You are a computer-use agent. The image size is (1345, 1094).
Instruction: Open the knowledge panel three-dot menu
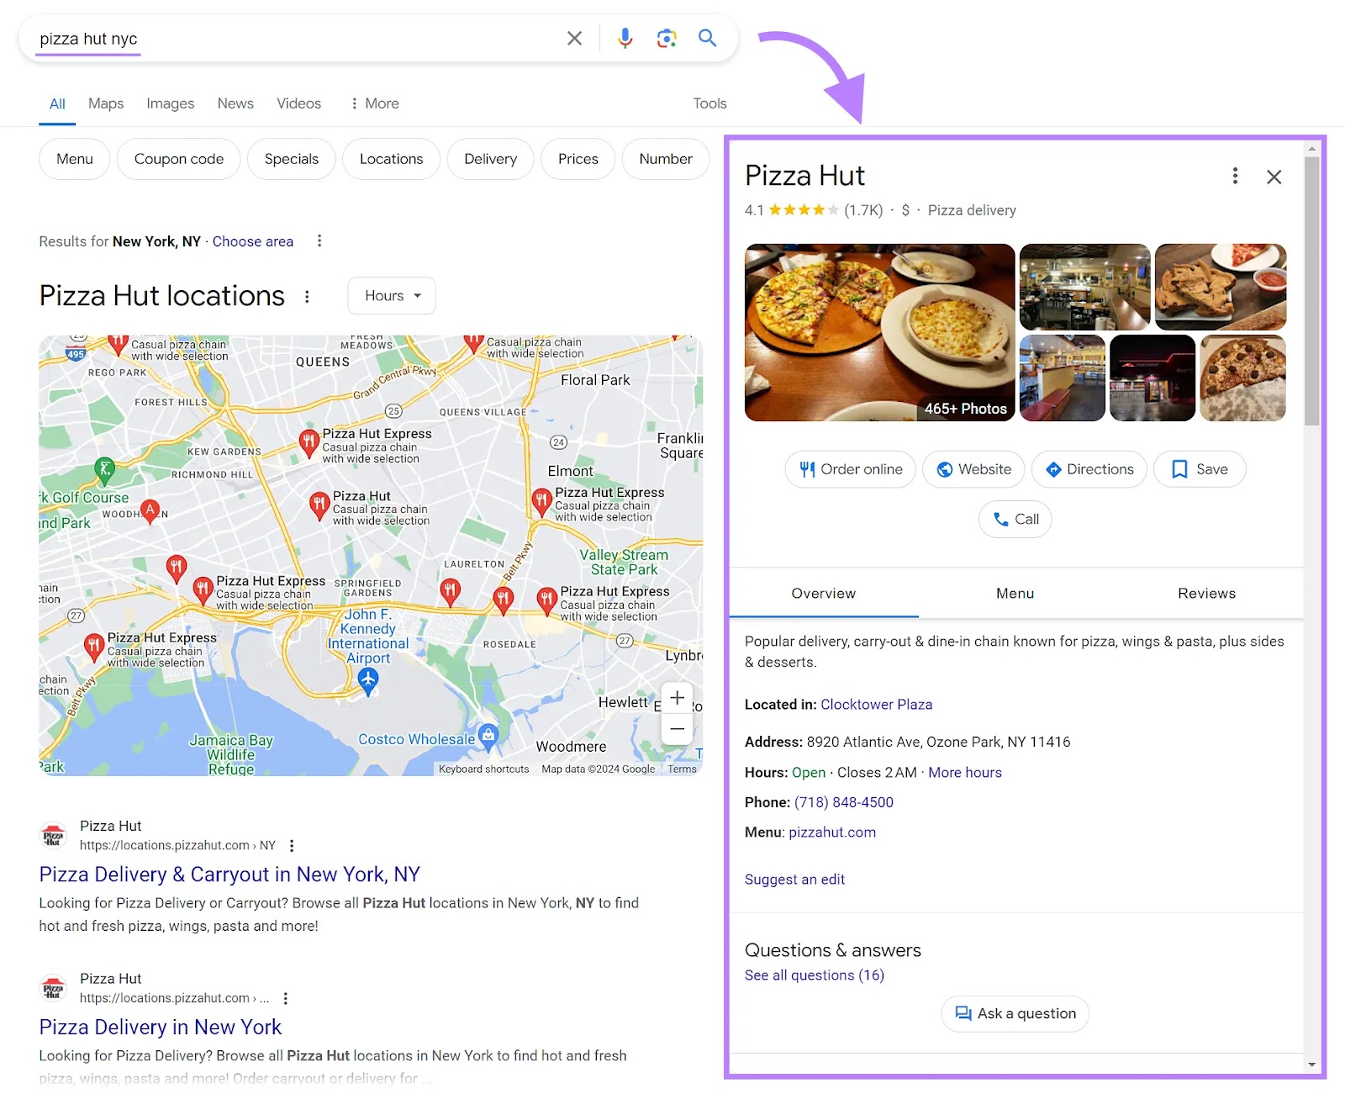click(1235, 176)
